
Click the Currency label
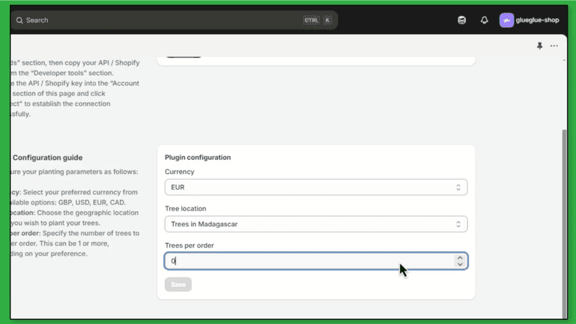(x=179, y=172)
